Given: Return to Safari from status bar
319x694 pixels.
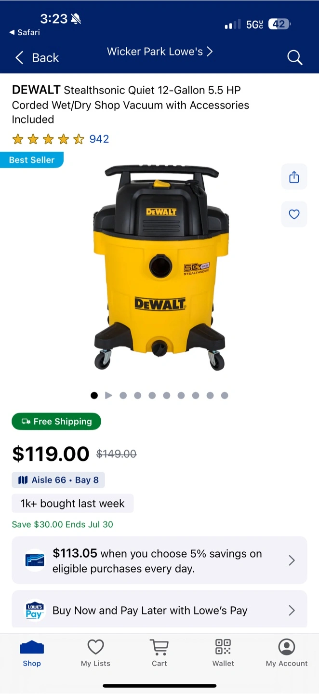Looking at the screenshot, I should coord(25,32).
